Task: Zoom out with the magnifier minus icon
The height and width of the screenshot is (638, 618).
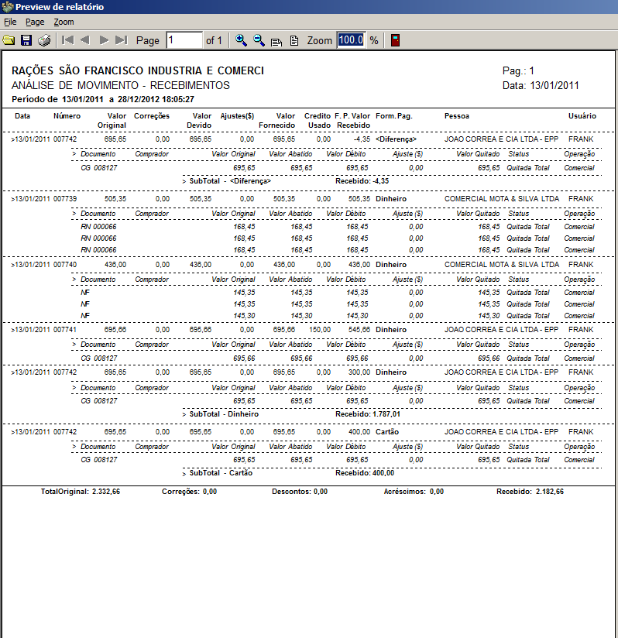Action: (259, 40)
